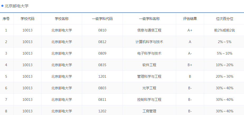Screen dimensions: 244x115
Task: Click the 信息与通信工程 subject name
Action: tap(149, 30)
